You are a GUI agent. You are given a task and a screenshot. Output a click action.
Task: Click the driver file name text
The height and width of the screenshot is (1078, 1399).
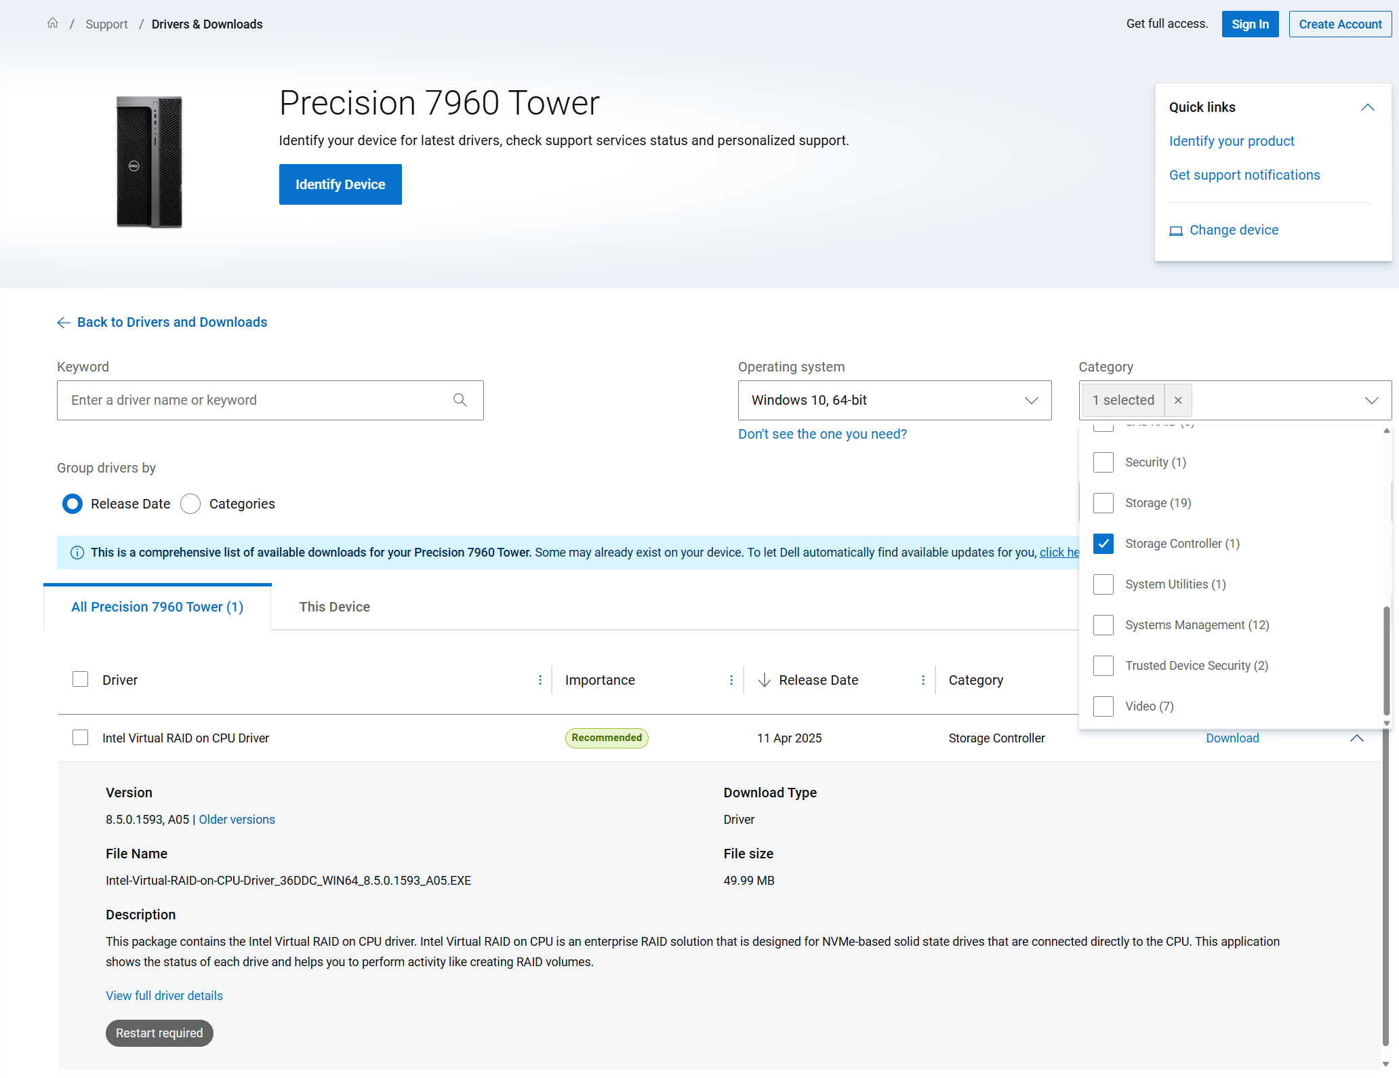coord(288,881)
